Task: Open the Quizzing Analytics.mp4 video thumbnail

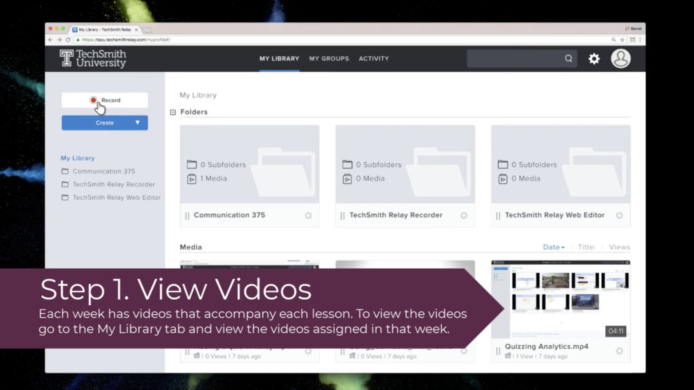Action: (x=560, y=299)
